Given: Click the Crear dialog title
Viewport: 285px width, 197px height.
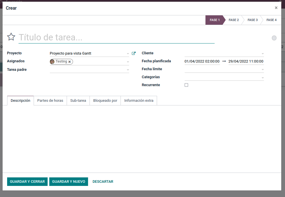Looking at the screenshot, I should click(x=11, y=8).
